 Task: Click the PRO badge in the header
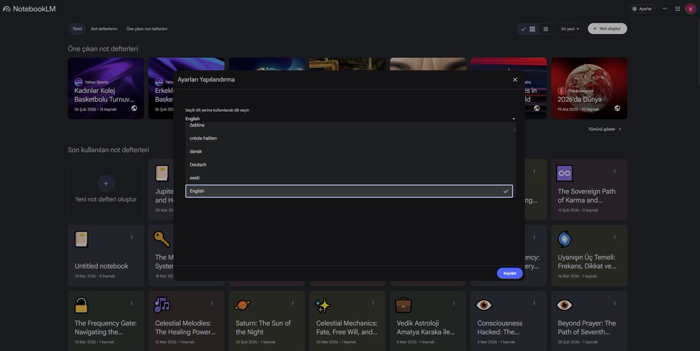664,9
